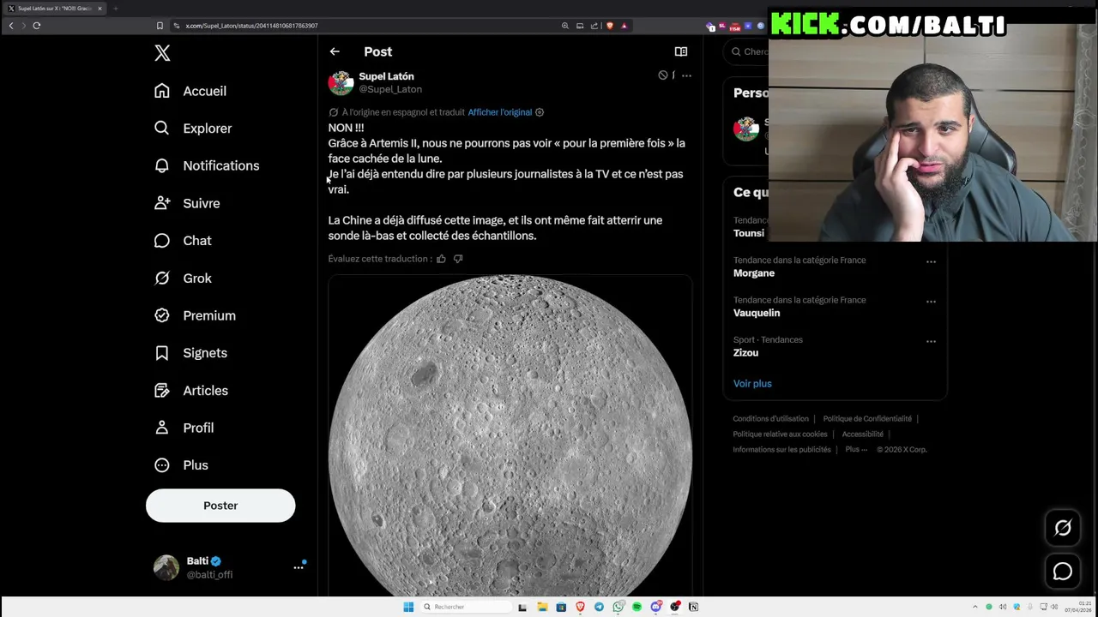Viewport: 1098px width, 617px height.
Task: Open Notion from the taskbar
Action: coord(693,607)
